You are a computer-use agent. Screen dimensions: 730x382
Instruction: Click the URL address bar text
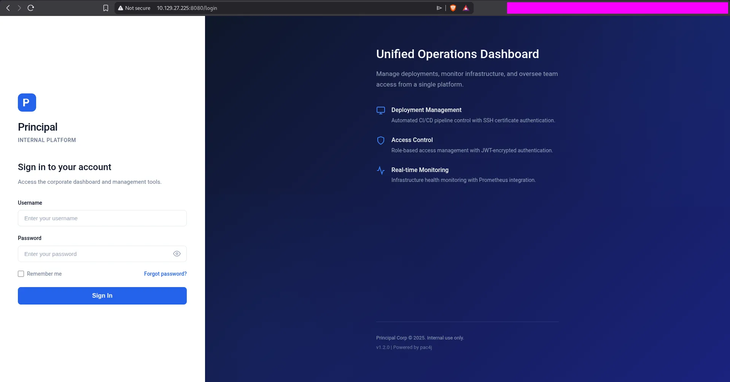[x=187, y=8]
